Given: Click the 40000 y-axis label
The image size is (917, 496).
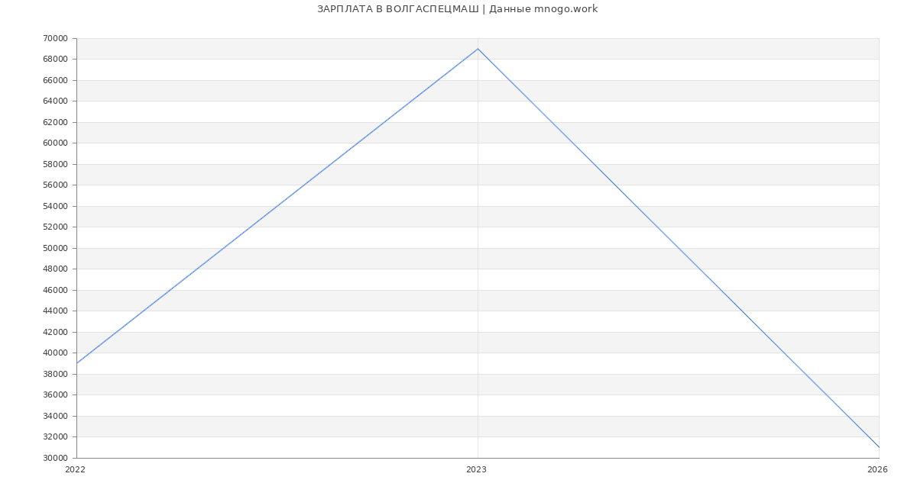Looking at the screenshot, I should pyautogui.click(x=55, y=353).
